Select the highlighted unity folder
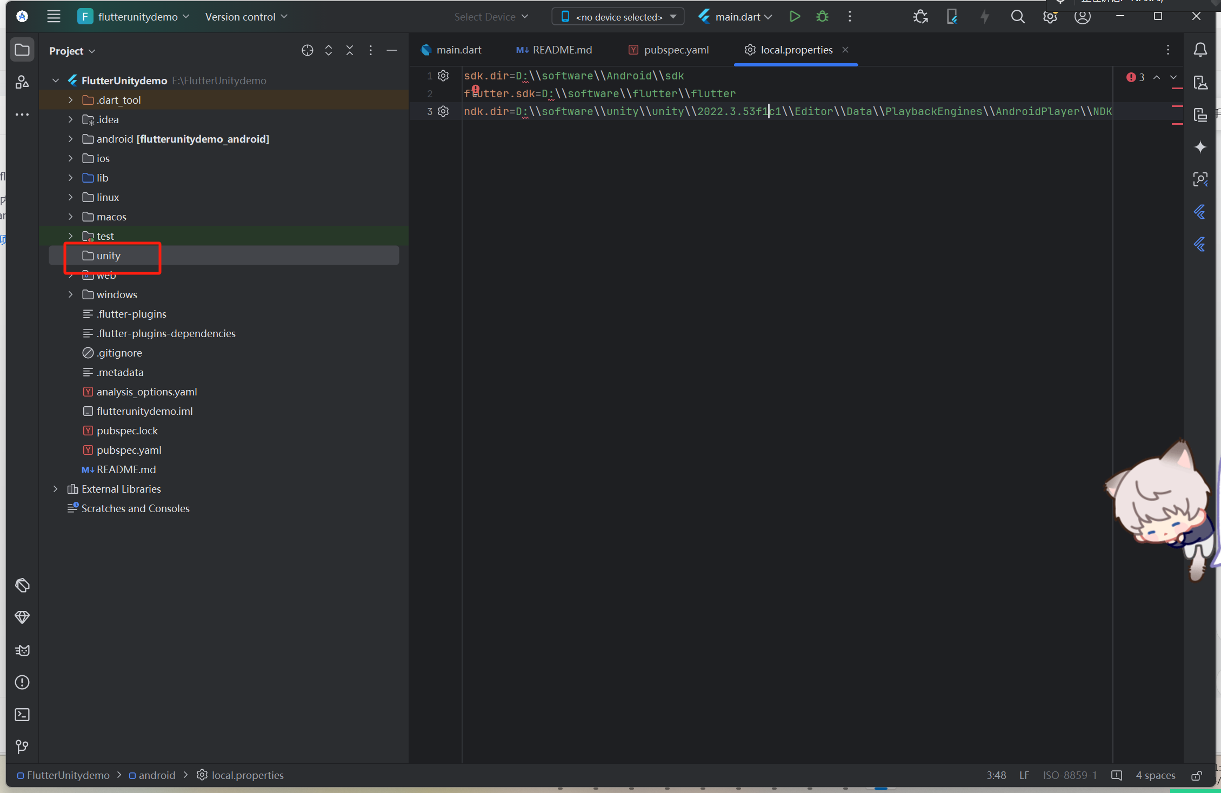This screenshot has height=793, width=1221. (x=108, y=255)
